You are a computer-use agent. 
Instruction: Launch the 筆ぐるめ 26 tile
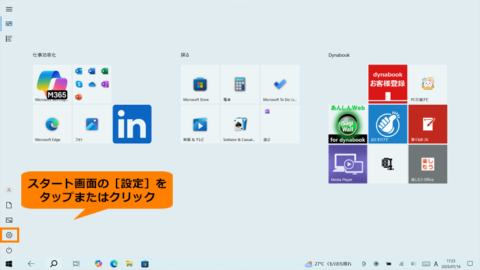pos(428,124)
